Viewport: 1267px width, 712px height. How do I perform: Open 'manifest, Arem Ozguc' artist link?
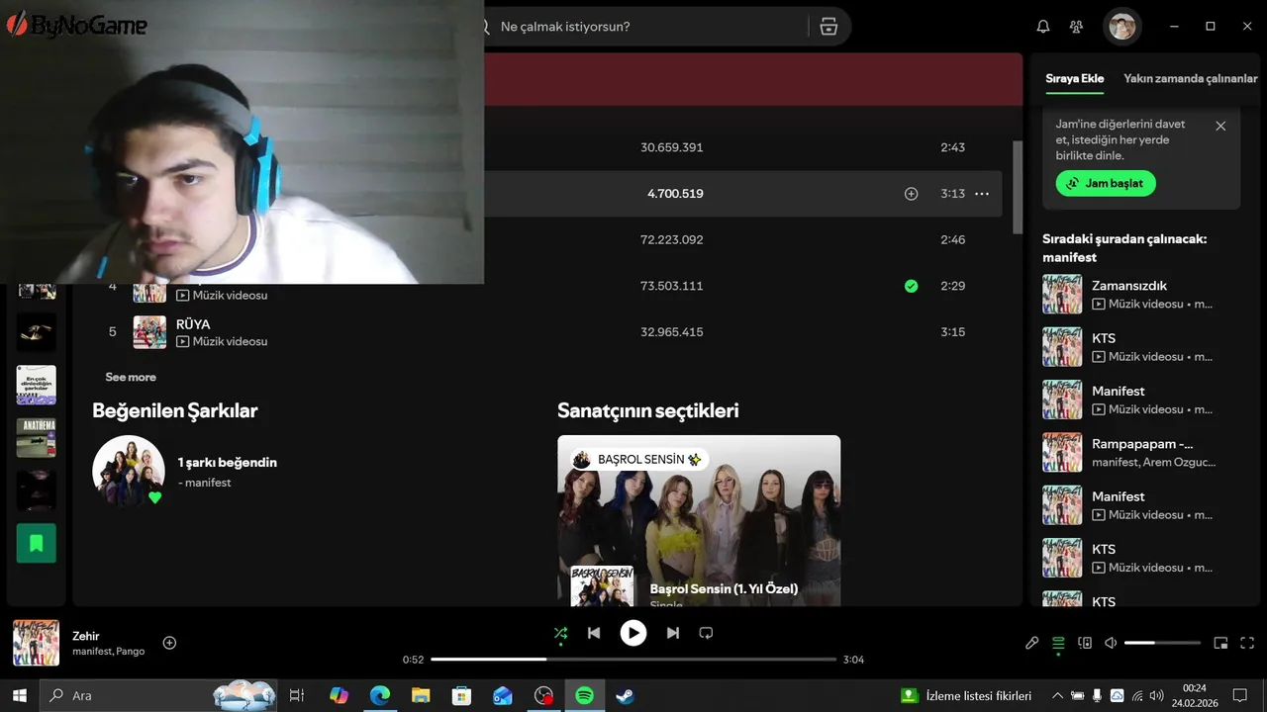click(x=1153, y=462)
